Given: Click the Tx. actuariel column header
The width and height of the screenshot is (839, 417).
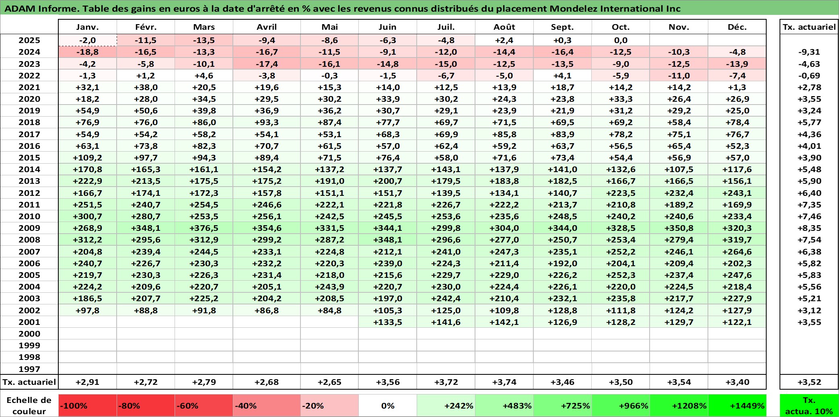Looking at the screenshot, I should pos(809,27).
